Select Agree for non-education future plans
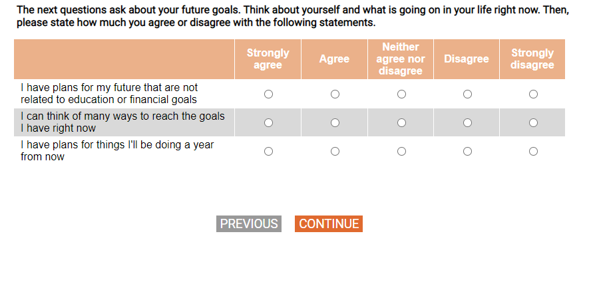Screen dimensions: 595x290 point(335,94)
